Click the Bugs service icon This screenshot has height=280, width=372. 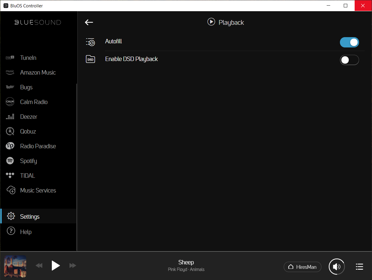pos(10,87)
